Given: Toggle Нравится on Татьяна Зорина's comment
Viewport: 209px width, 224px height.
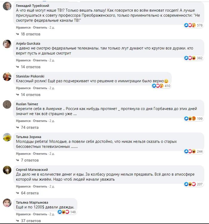Looking at the screenshot, I should pos(23,154).
